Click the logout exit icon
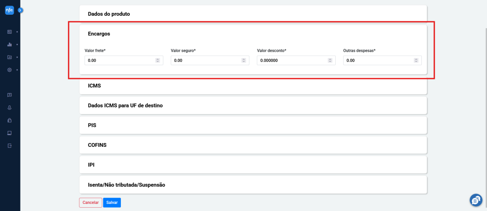Screen dimensions: 487x211 (10, 145)
